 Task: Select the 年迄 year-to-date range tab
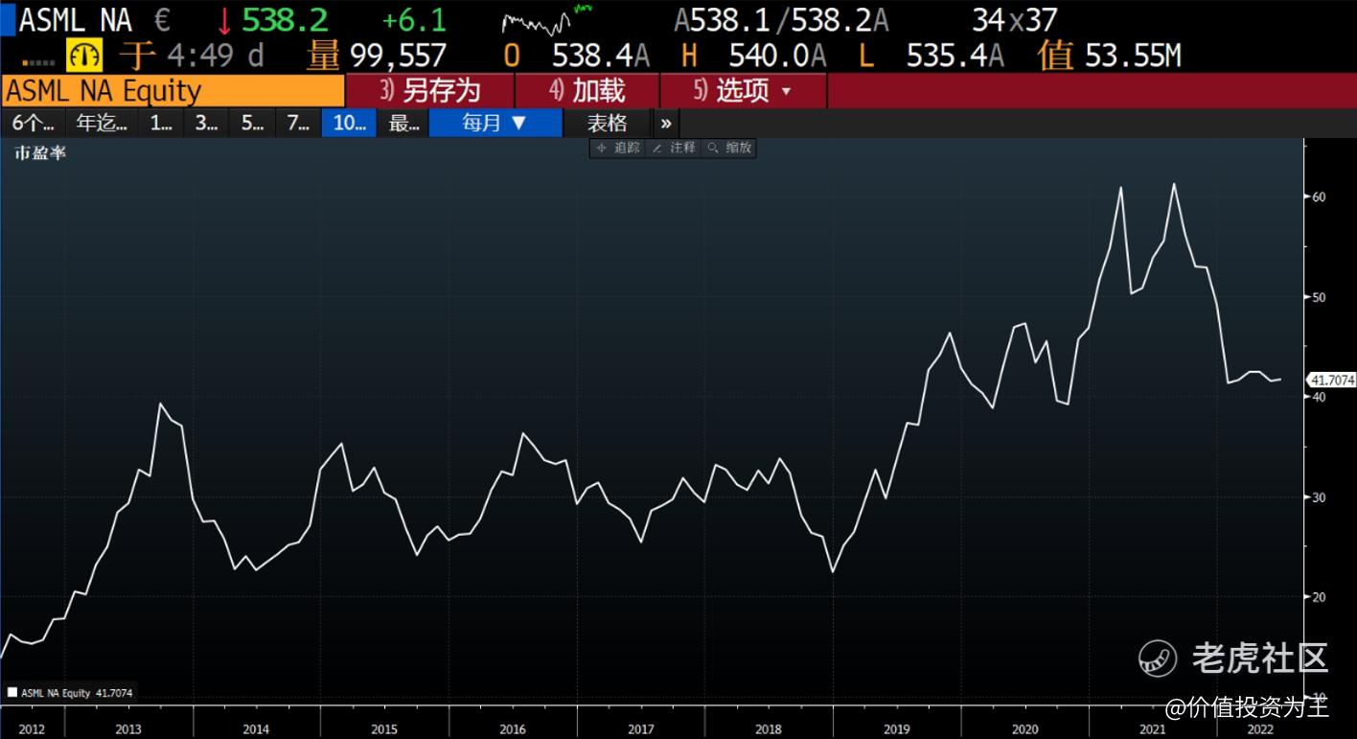(102, 123)
